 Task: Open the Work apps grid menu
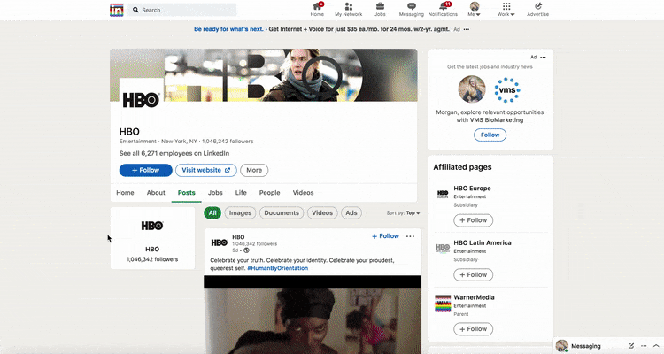(x=506, y=10)
